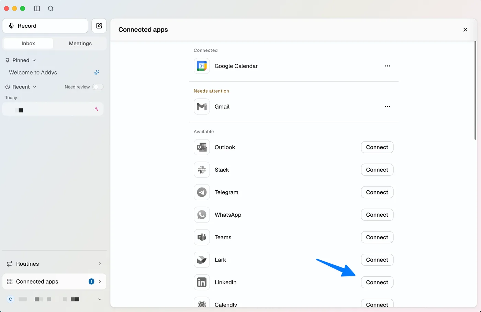
Task: Connect the Teams app
Action: (x=377, y=237)
